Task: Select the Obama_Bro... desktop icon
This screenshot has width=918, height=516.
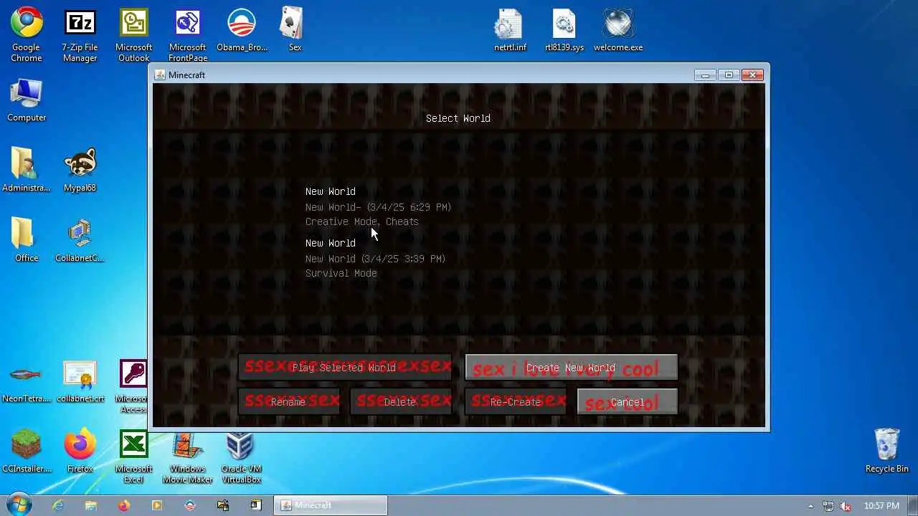Action: 242,30
